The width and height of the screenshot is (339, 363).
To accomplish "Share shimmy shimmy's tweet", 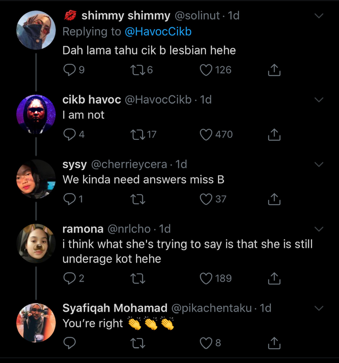I will [274, 70].
